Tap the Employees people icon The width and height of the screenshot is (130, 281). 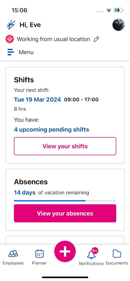point(13,254)
